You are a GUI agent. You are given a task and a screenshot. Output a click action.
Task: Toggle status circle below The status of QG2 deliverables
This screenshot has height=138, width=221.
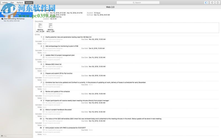[x=44, y=121]
